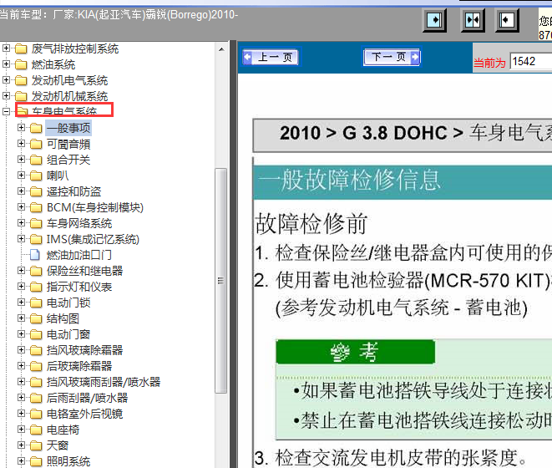Select the 废气排放控制系统 folder icon
Image resolution: width=552 pixels, height=468 pixels.
21,48
